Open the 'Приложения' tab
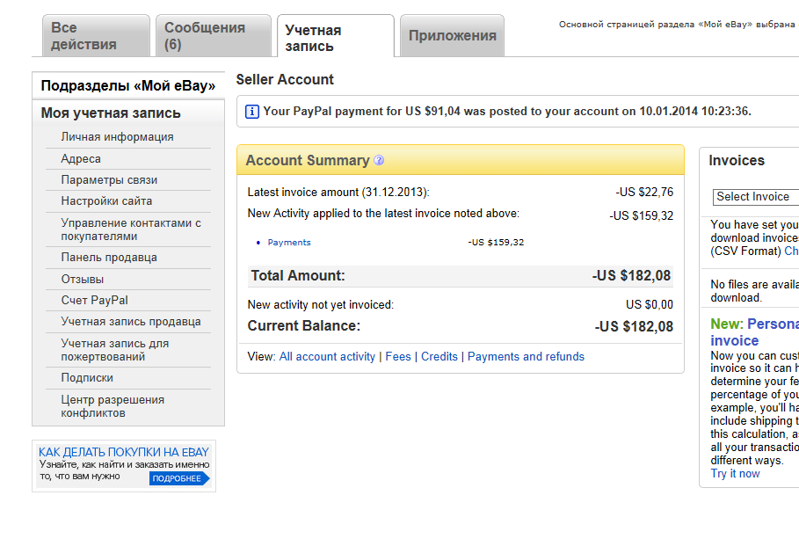The image size is (799, 539). tap(453, 36)
